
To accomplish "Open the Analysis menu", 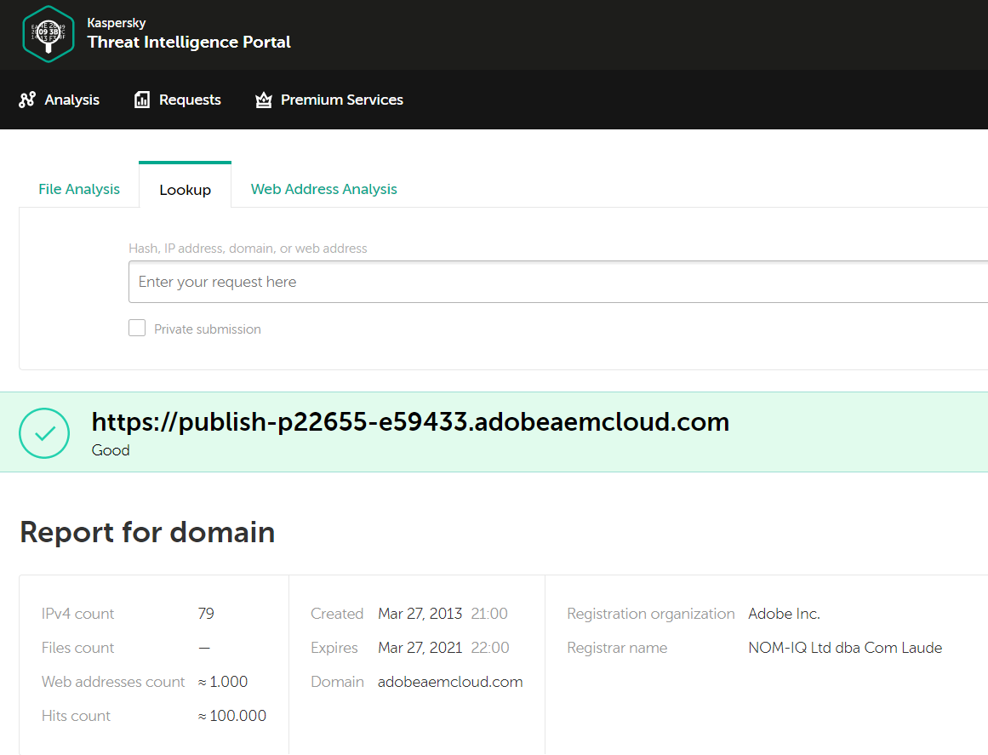I will click(60, 100).
